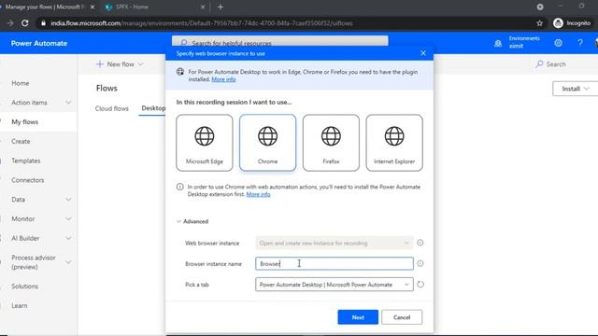Open the Web browser instance dropdown
Screen dimensions: 598x336
[x=335, y=243]
